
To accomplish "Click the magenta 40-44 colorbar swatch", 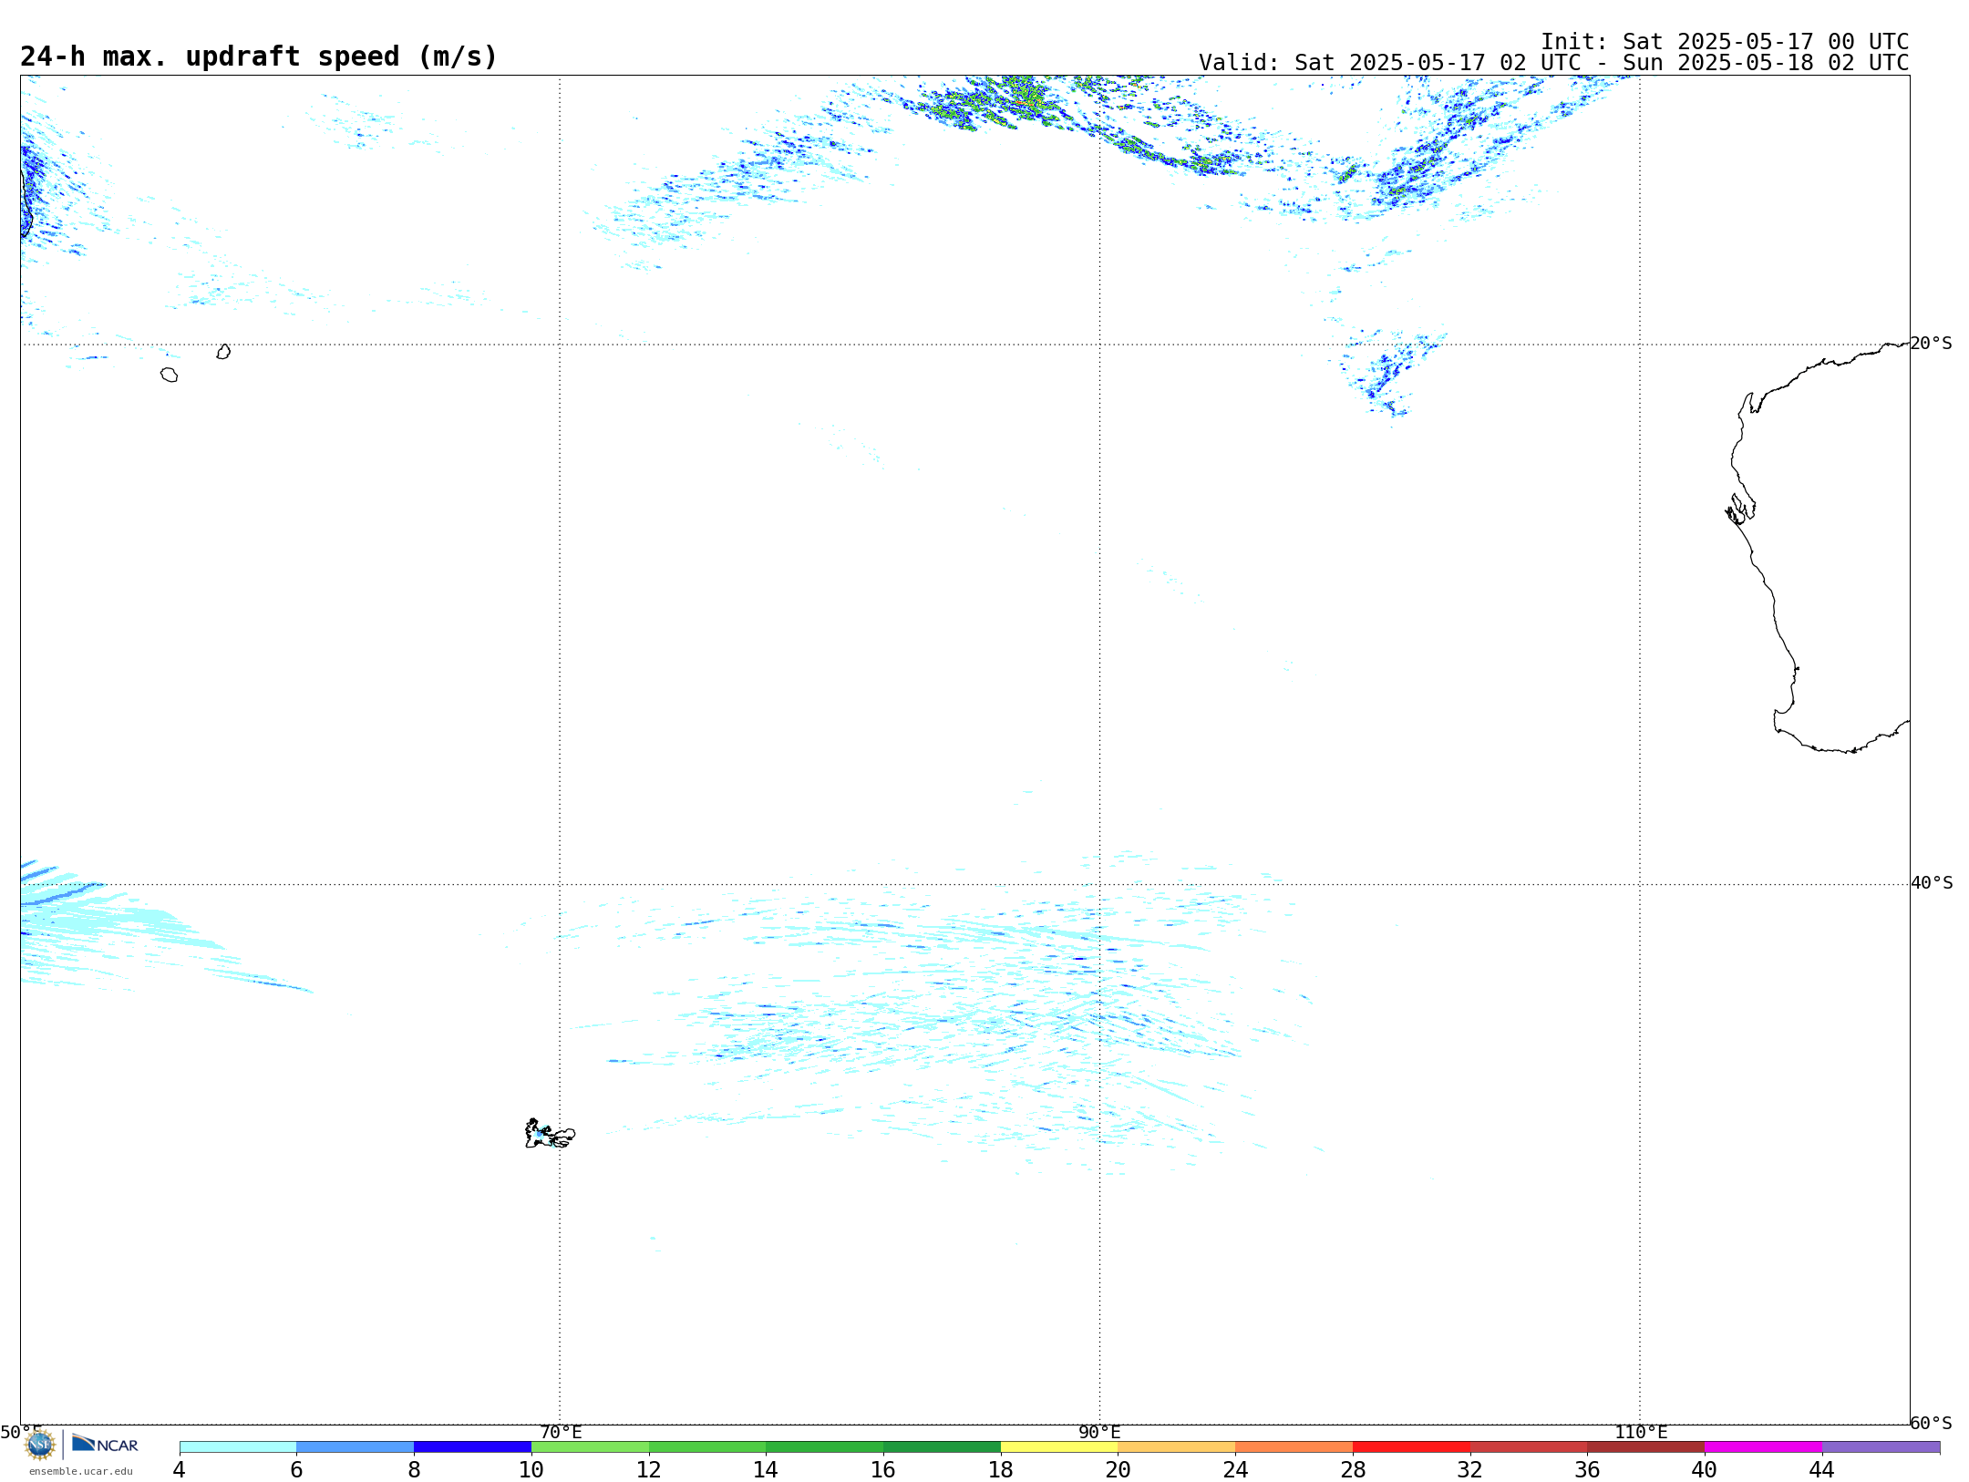I will pyautogui.click(x=1763, y=1447).
